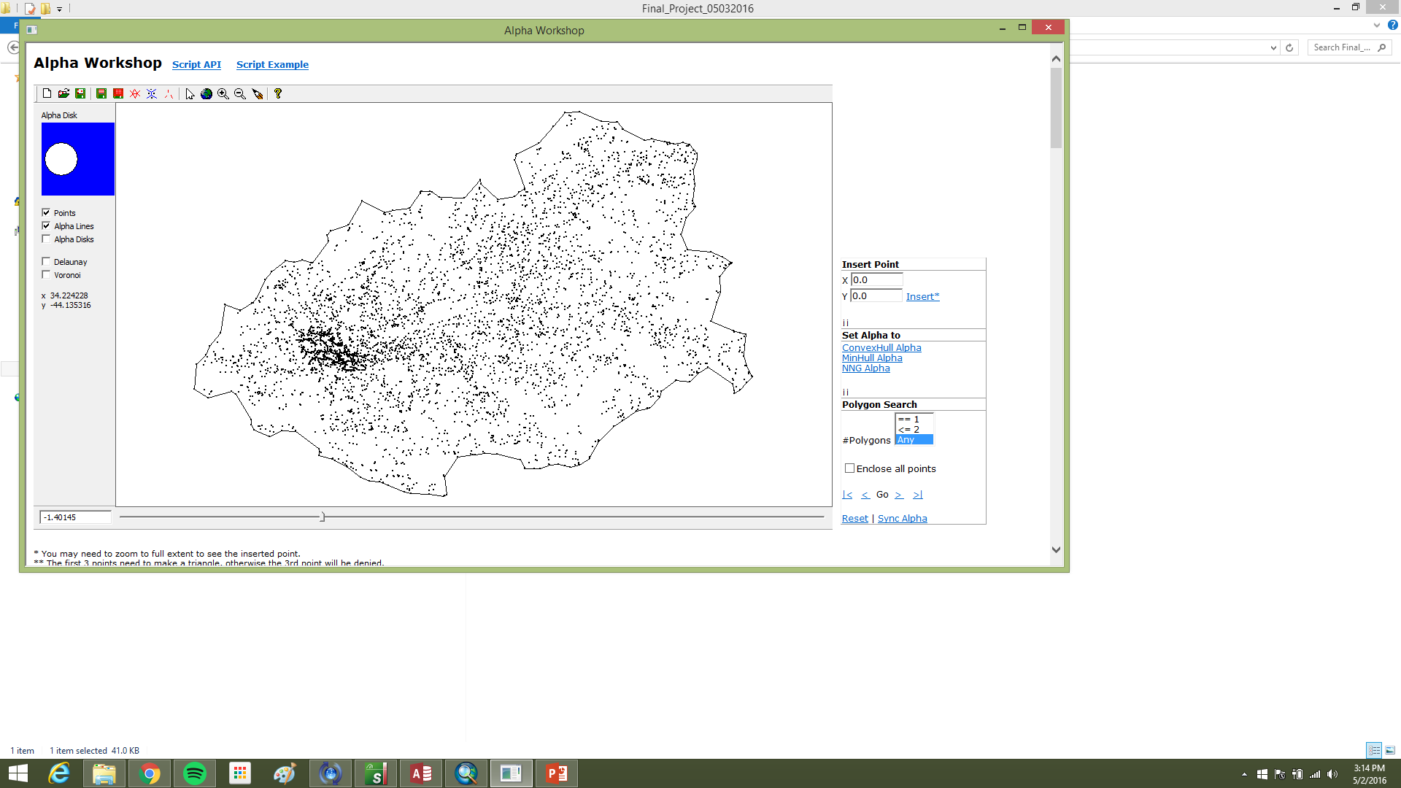Image resolution: width=1401 pixels, height=788 pixels.
Task: Open a file using the Open folder icon
Action: pyautogui.click(x=63, y=93)
